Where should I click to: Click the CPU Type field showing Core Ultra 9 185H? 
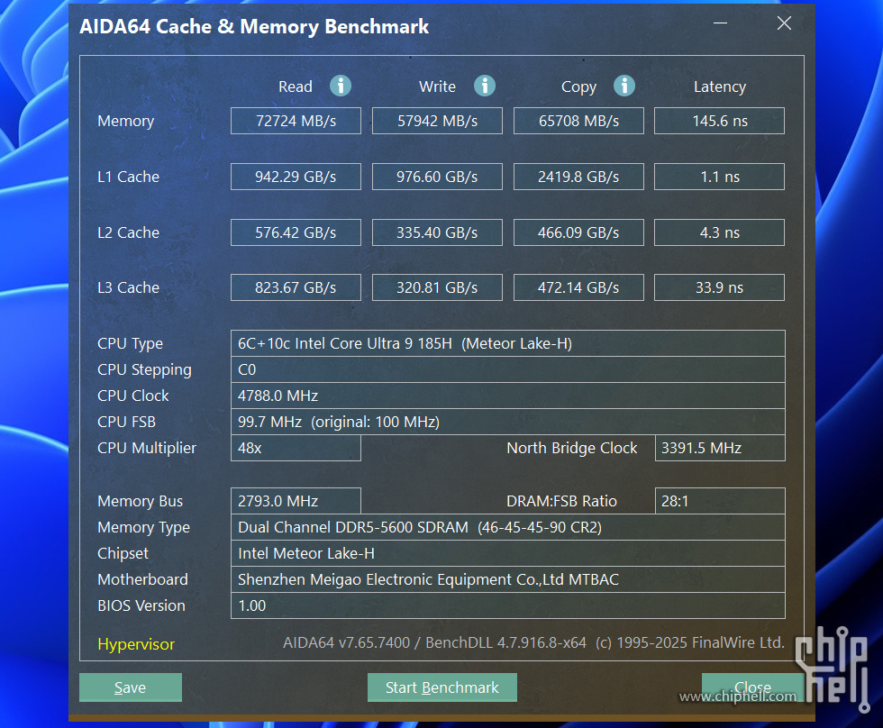(x=508, y=343)
